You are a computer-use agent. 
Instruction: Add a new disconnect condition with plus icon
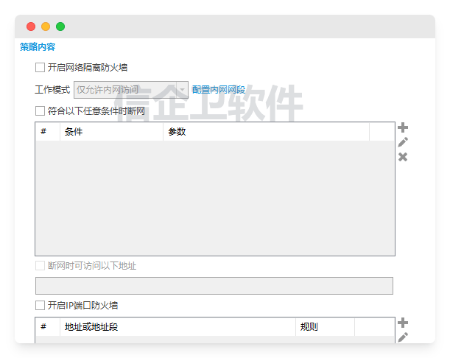(403, 127)
